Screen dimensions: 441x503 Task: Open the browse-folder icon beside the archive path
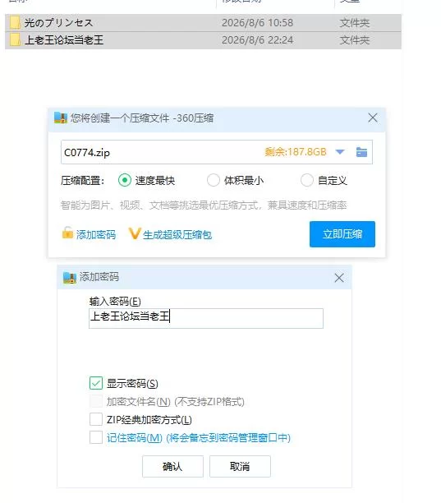361,152
